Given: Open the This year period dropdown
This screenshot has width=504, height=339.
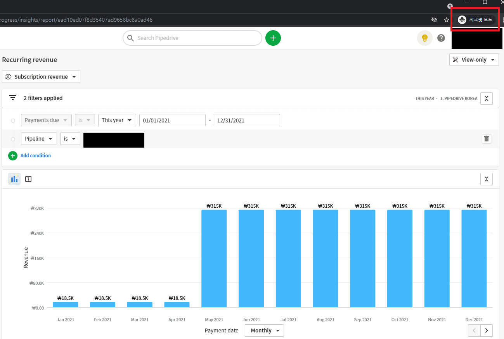Looking at the screenshot, I should [x=117, y=120].
